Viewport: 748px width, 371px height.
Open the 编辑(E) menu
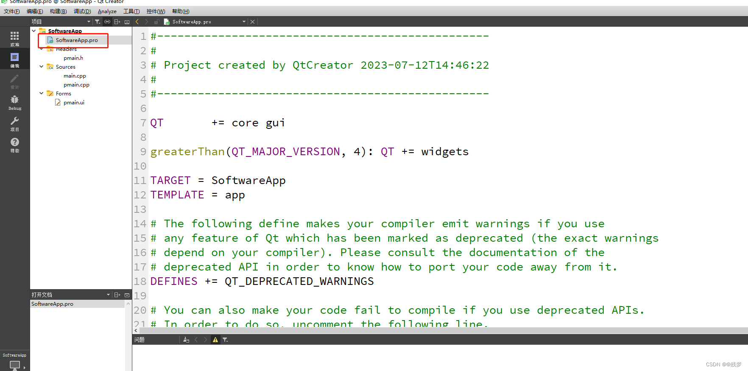coord(35,11)
